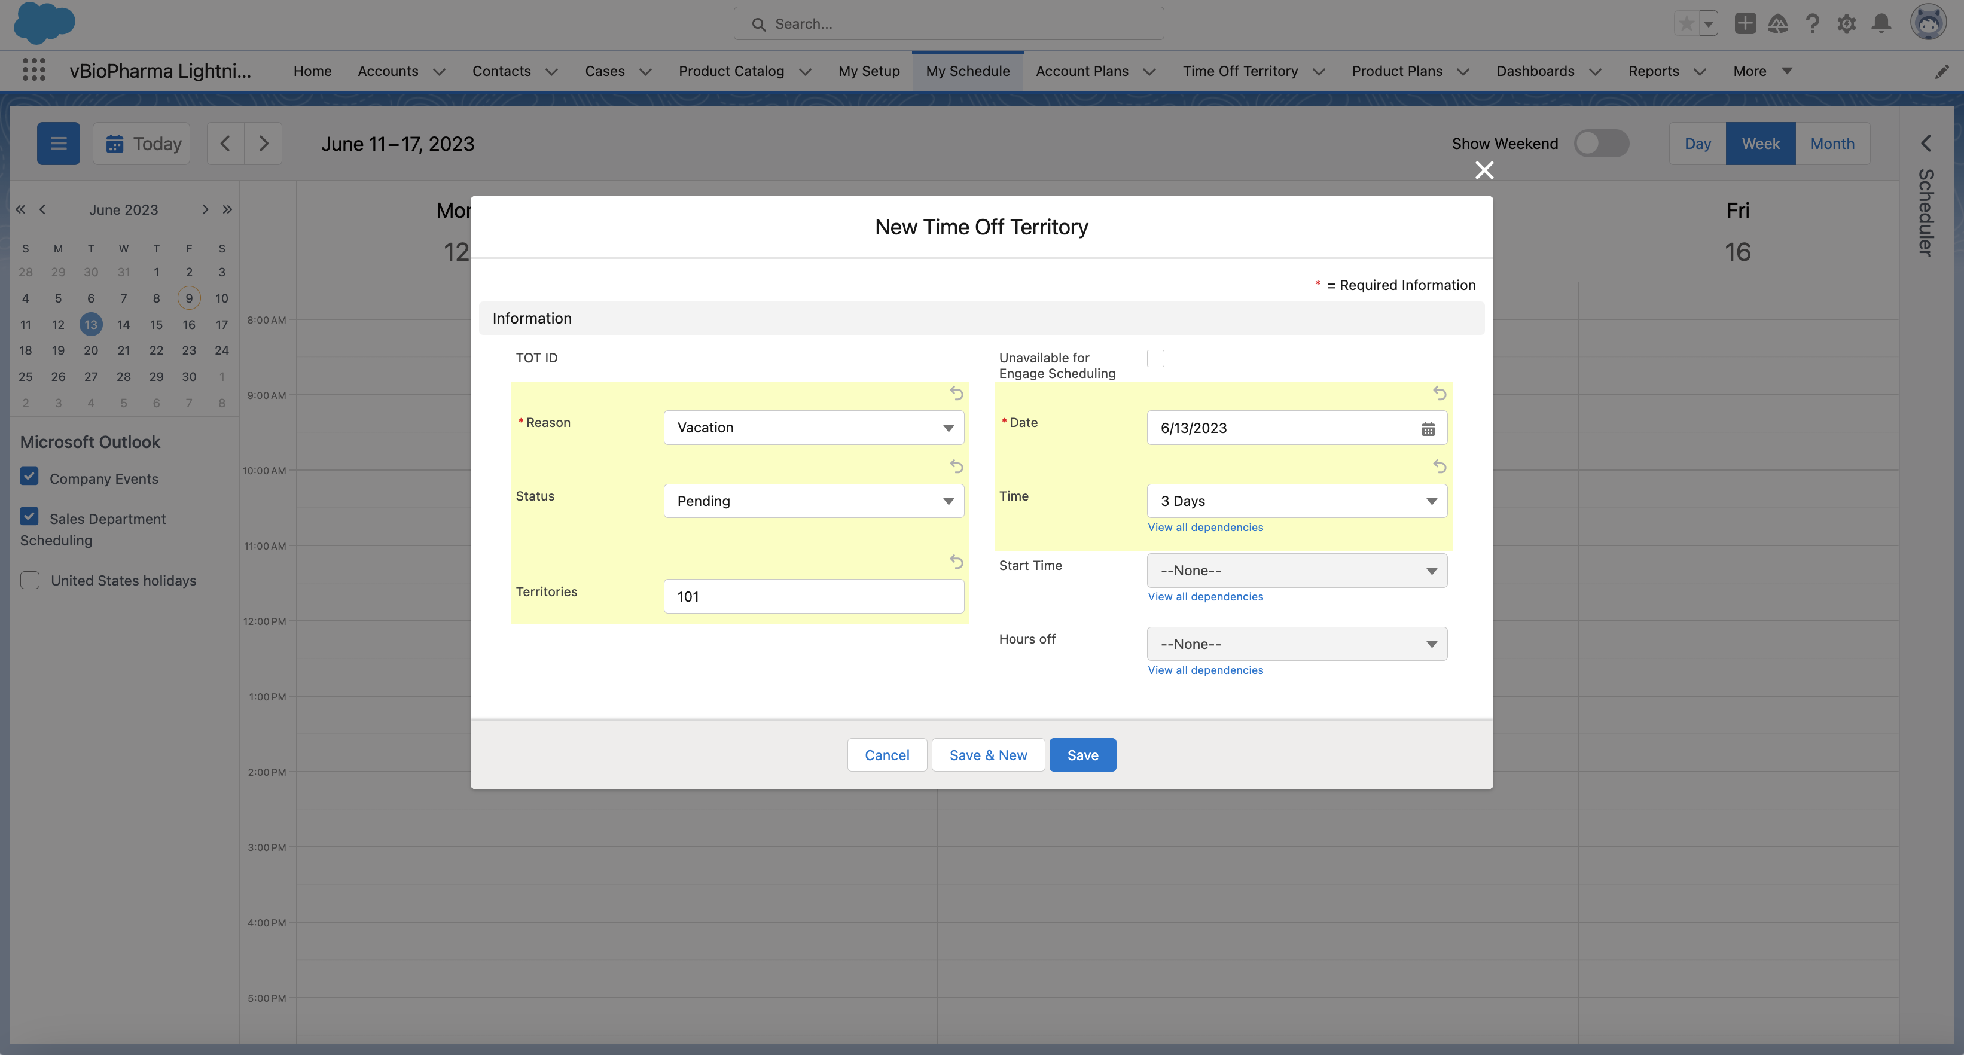This screenshot has height=1055, width=1964.
Task: Open the Account Plans nav tab
Action: click(1081, 71)
